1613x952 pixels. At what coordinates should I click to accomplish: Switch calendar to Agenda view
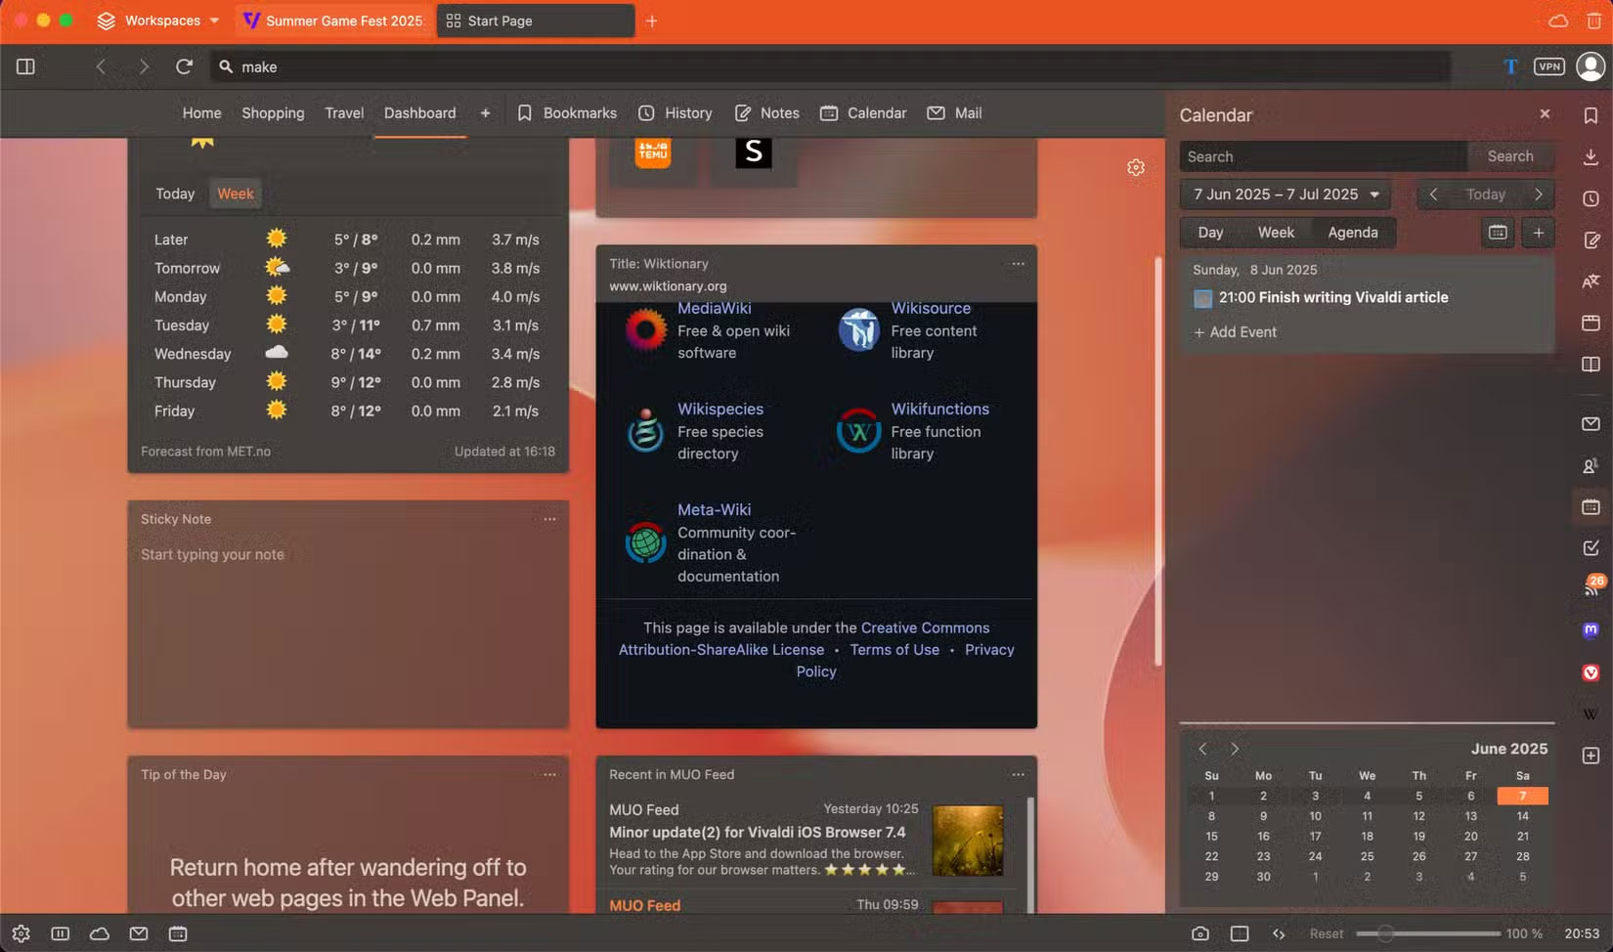click(x=1353, y=233)
